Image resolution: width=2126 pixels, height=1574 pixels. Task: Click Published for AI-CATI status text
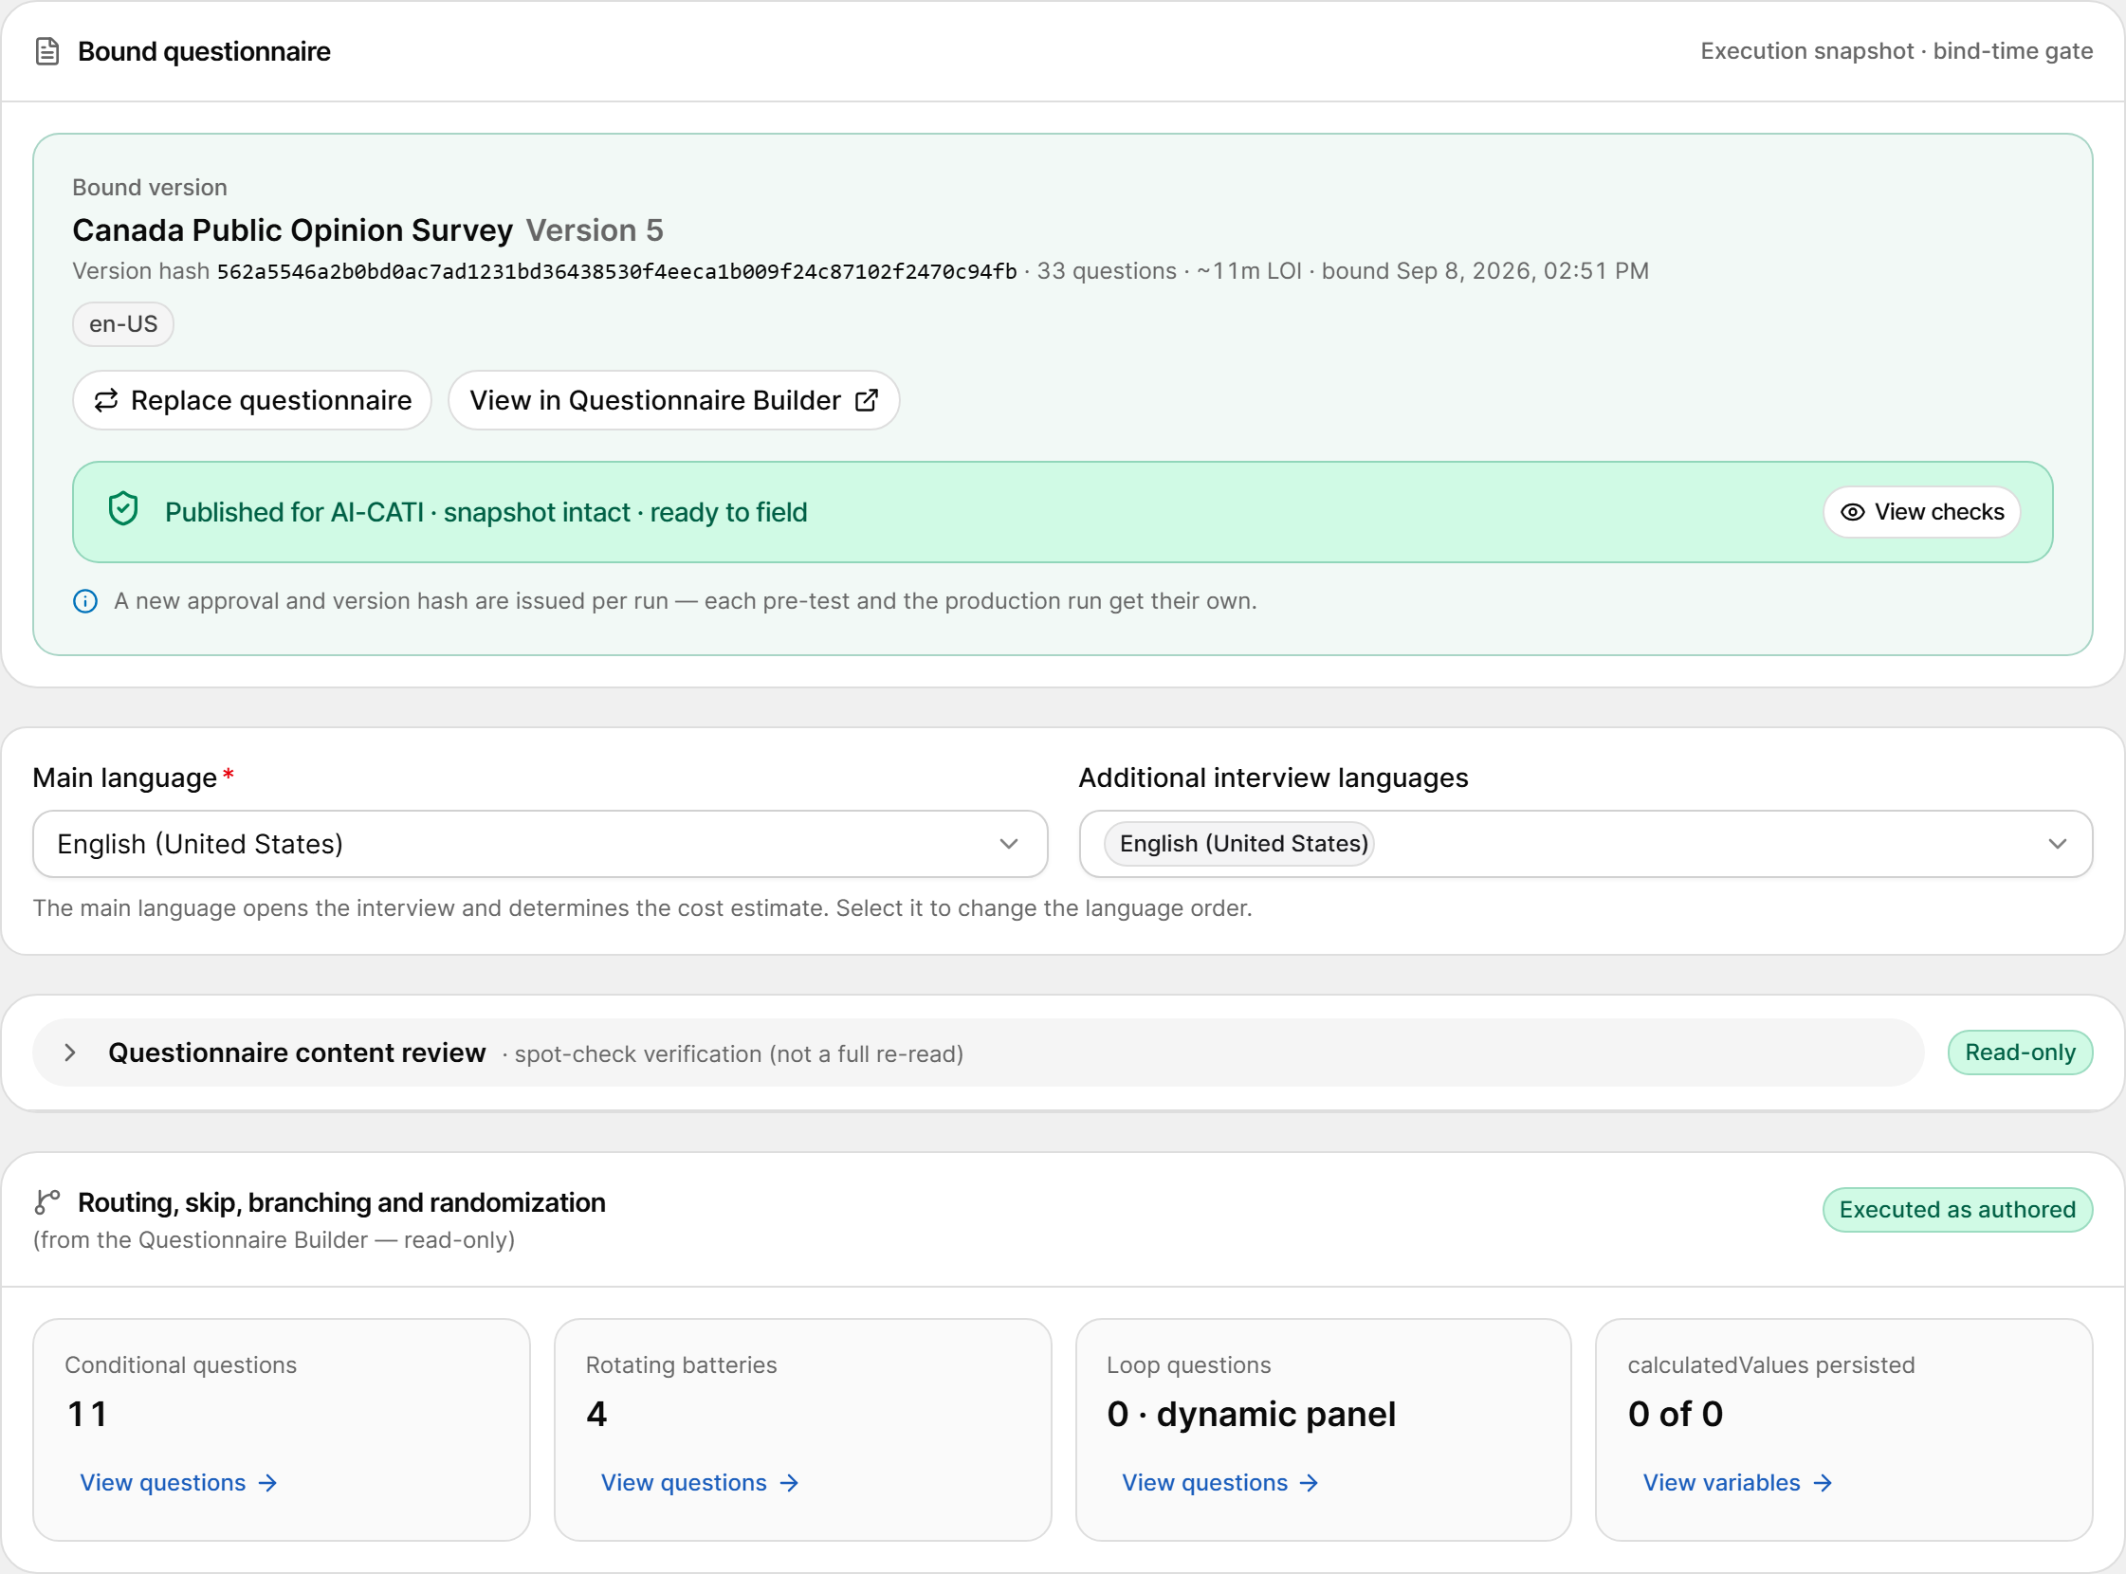point(486,513)
